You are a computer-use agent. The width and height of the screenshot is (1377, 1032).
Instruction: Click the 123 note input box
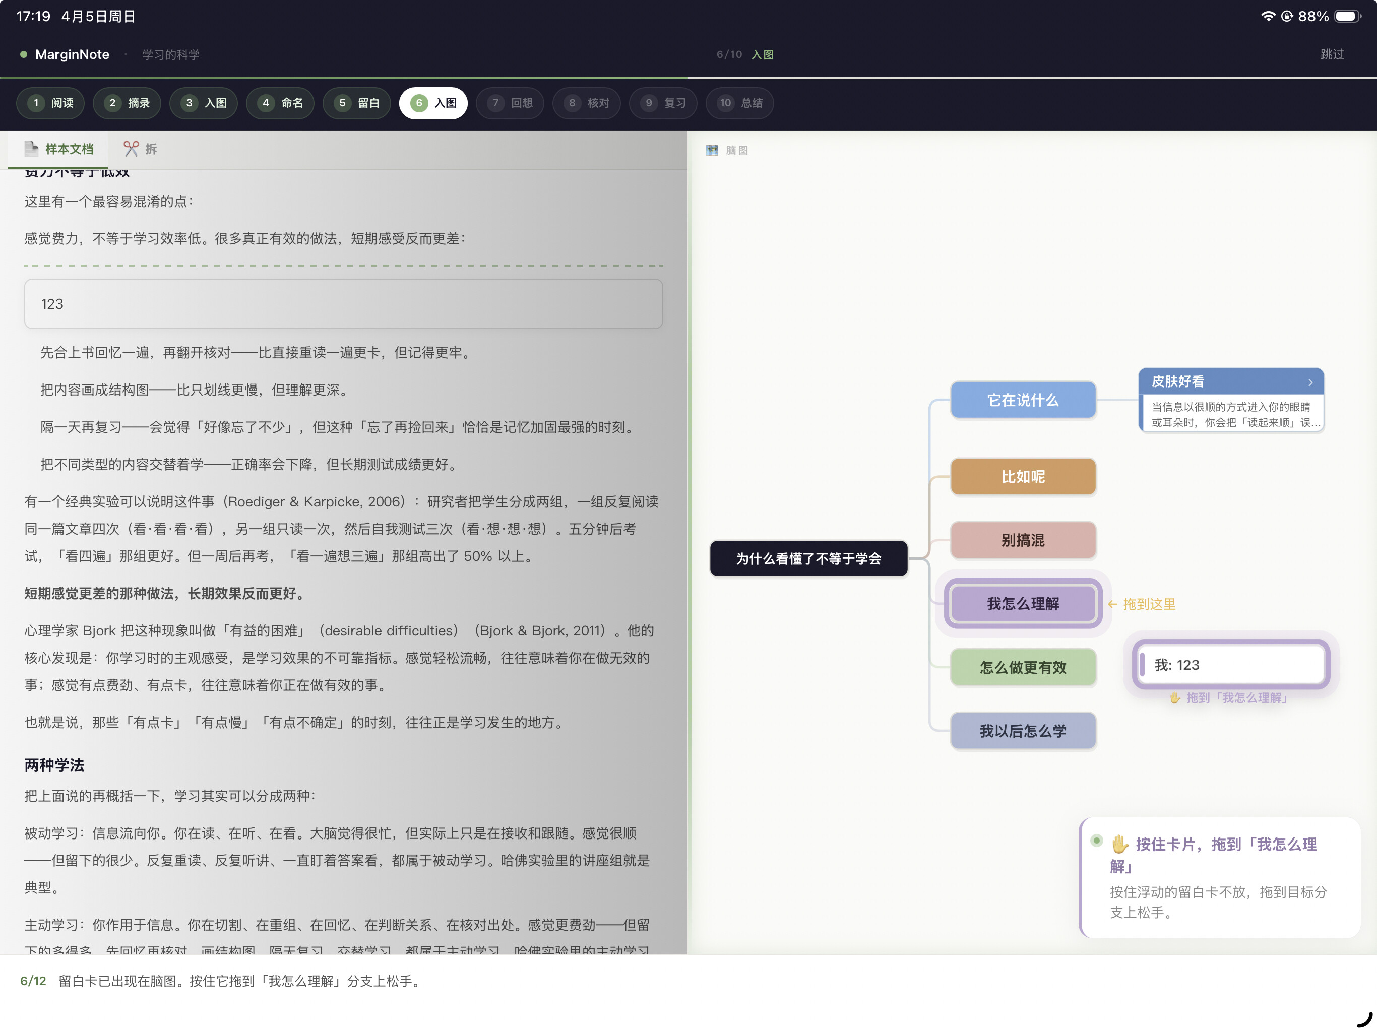click(x=343, y=304)
